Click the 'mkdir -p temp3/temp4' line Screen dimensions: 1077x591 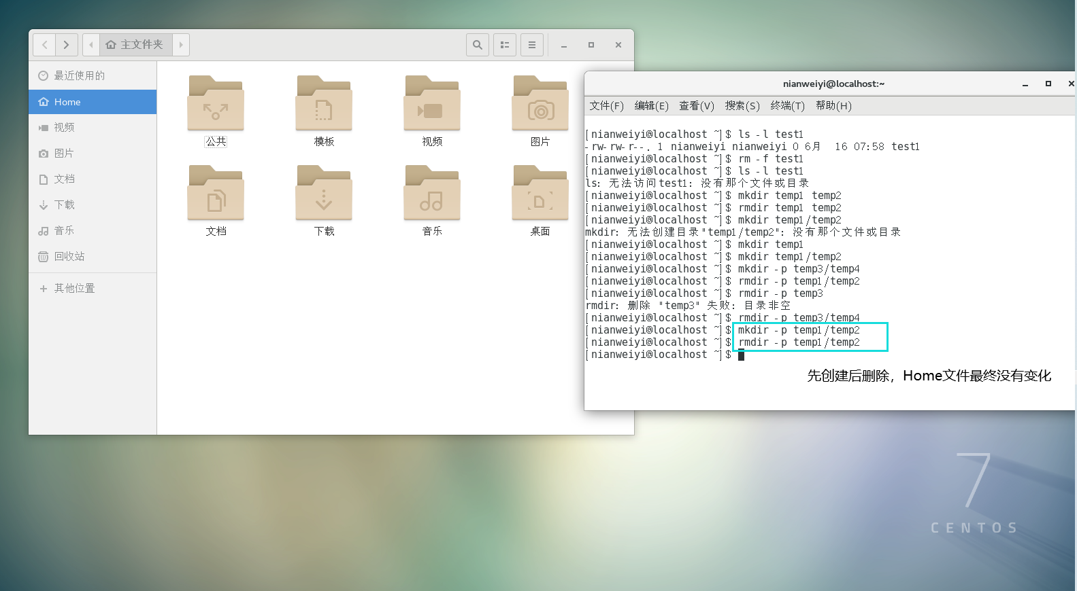click(723, 269)
